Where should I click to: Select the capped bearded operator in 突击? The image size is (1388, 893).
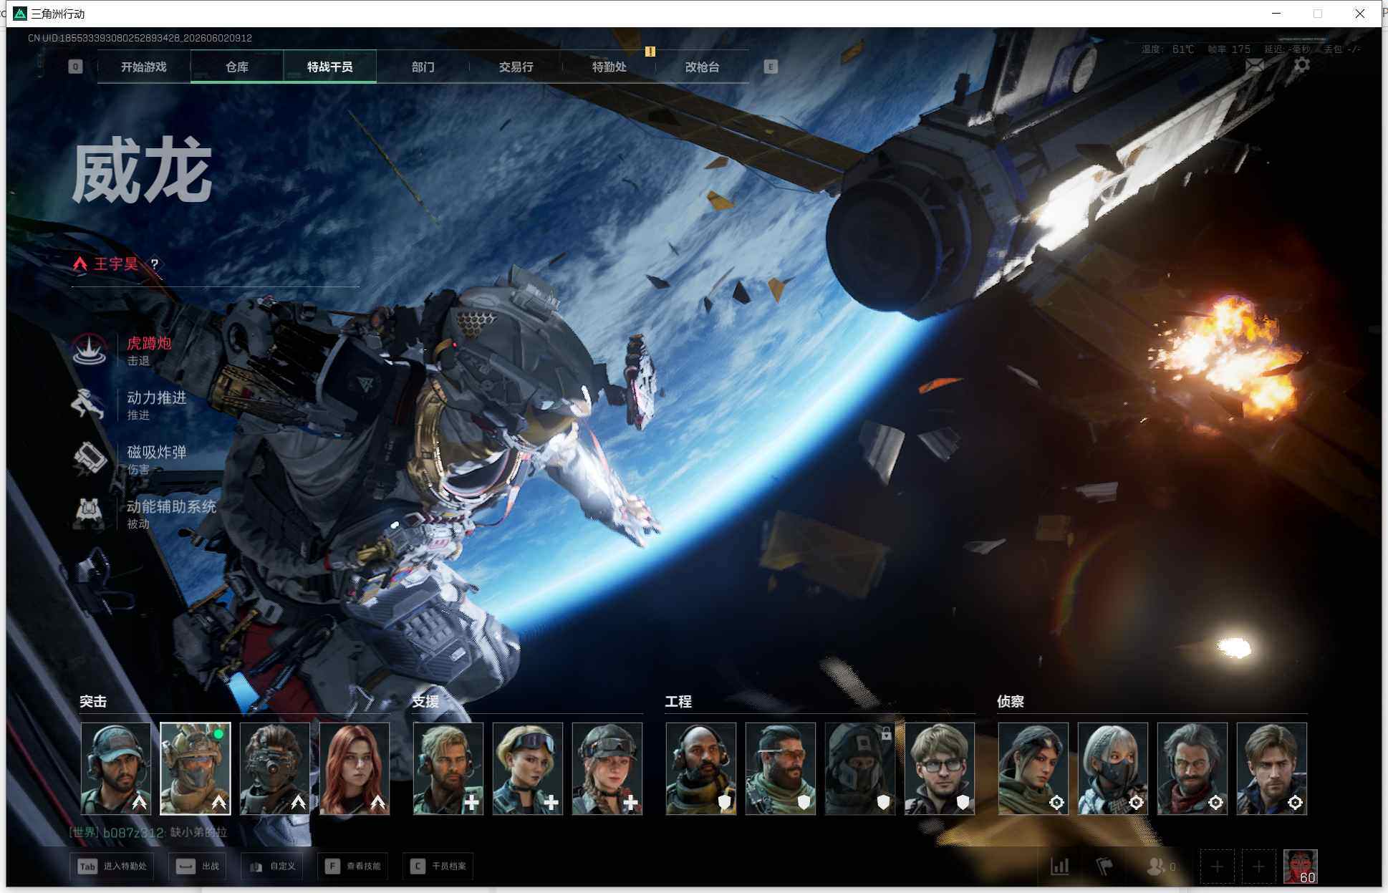click(116, 768)
